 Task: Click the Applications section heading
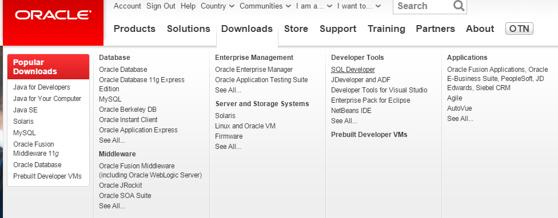467,58
